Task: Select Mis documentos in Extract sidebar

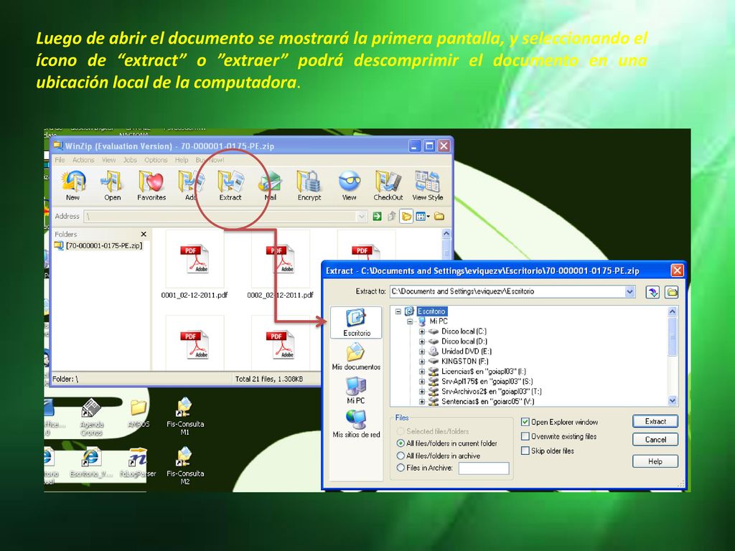Action: click(356, 357)
